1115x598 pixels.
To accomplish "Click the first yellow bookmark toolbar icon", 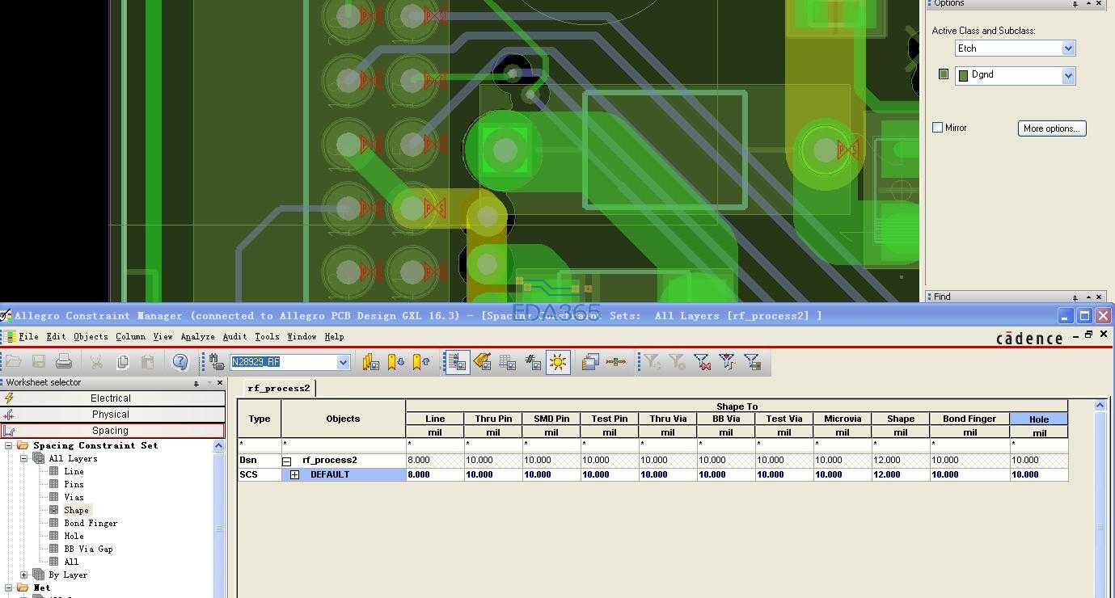I will [371, 362].
